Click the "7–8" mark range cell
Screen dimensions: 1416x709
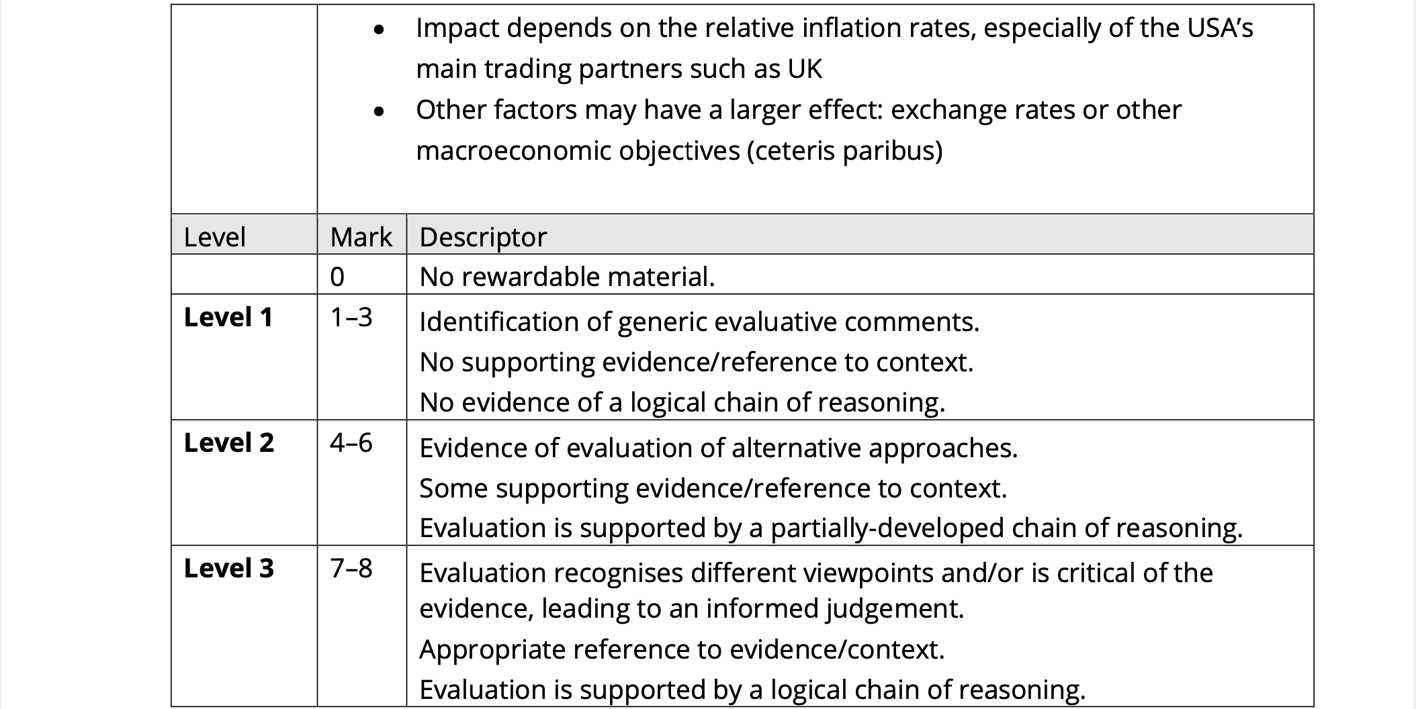click(x=351, y=569)
